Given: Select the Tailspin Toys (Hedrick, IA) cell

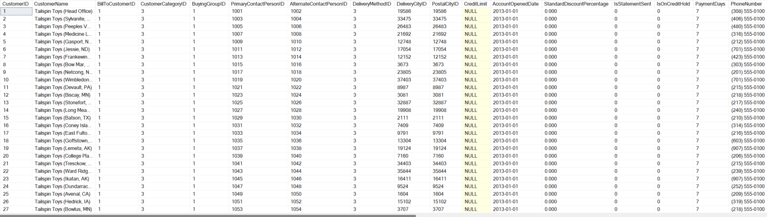Looking at the screenshot, I should [64, 201].
